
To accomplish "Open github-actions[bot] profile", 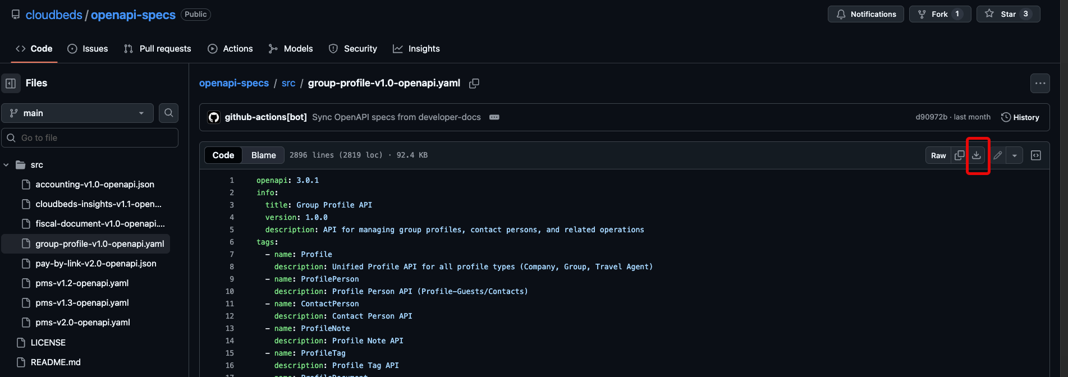I will [x=265, y=117].
